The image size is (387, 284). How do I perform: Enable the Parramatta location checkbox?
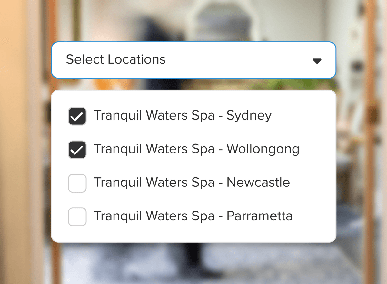coord(77,217)
